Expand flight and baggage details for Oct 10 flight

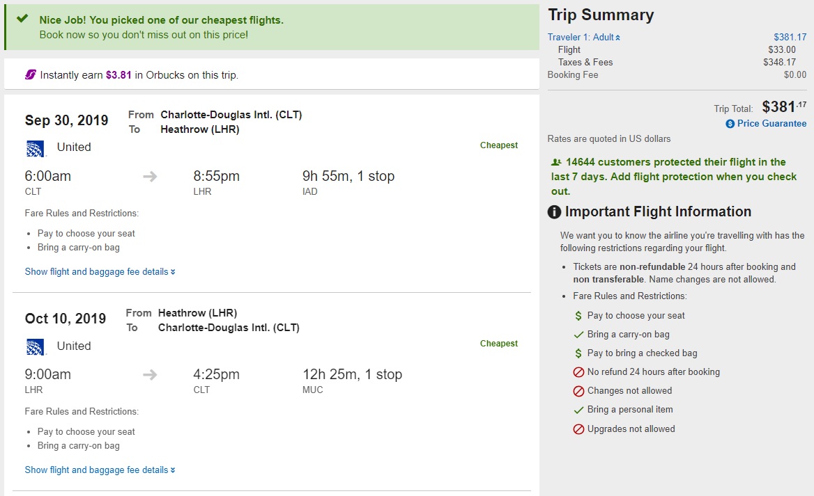click(x=100, y=470)
